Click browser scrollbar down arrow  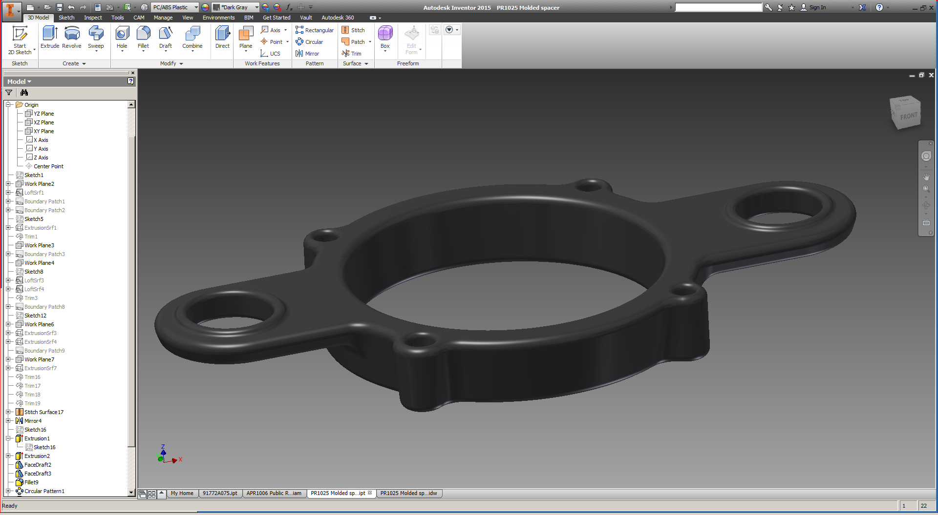tap(131, 493)
